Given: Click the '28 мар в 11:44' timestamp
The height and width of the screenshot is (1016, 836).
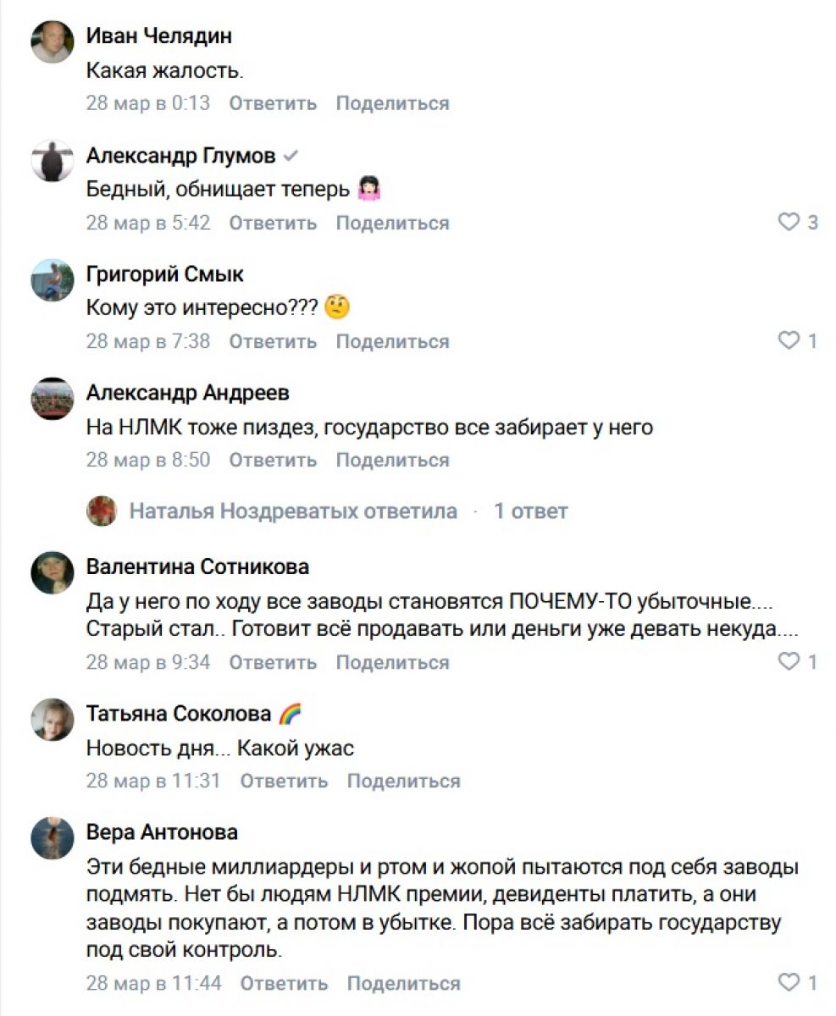Looking at the screenshot, I should 153,983.
